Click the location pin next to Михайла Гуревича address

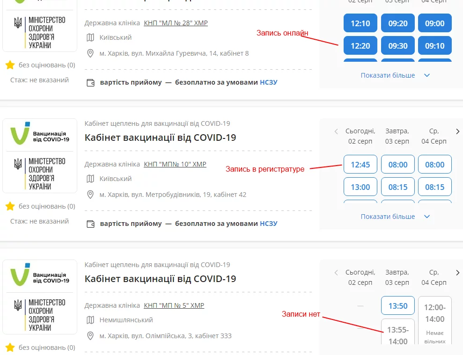click(x=91, y=53)
